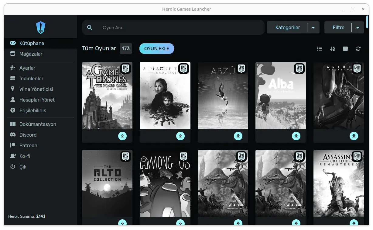Open the Alba game cover

click(281, 96)
